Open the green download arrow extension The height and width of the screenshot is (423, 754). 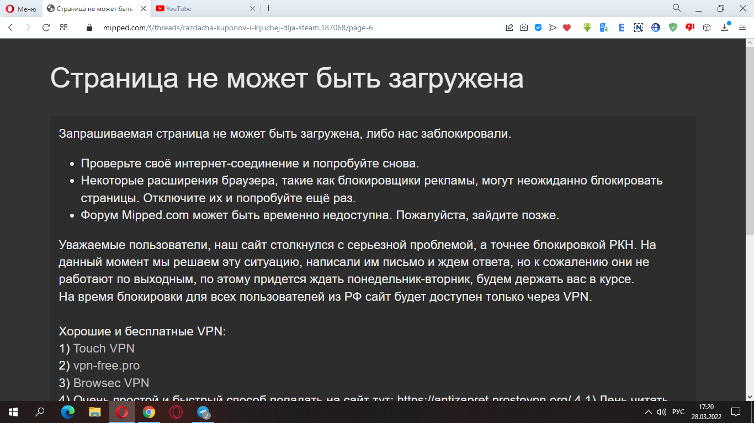(x=587, y=28)
